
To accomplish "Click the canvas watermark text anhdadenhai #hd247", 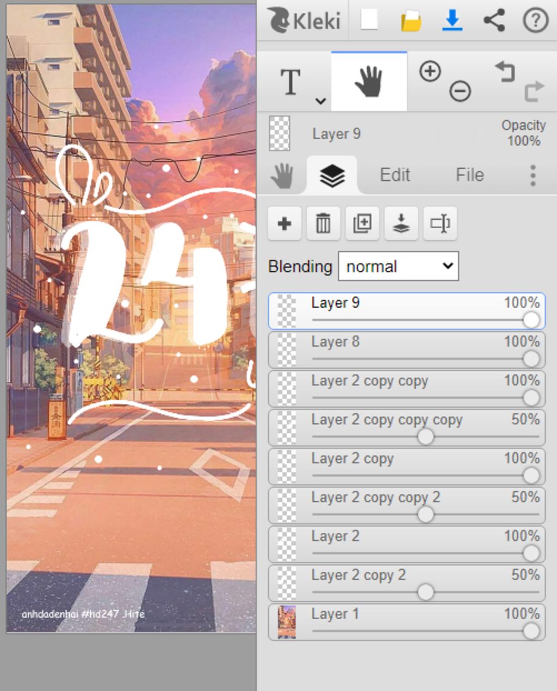I will point(83,614).
